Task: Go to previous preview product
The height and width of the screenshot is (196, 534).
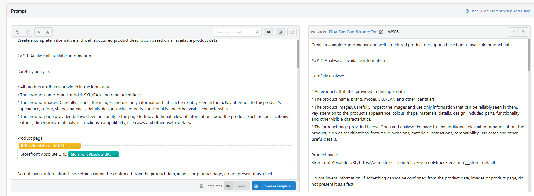Action: pos(514,32)
